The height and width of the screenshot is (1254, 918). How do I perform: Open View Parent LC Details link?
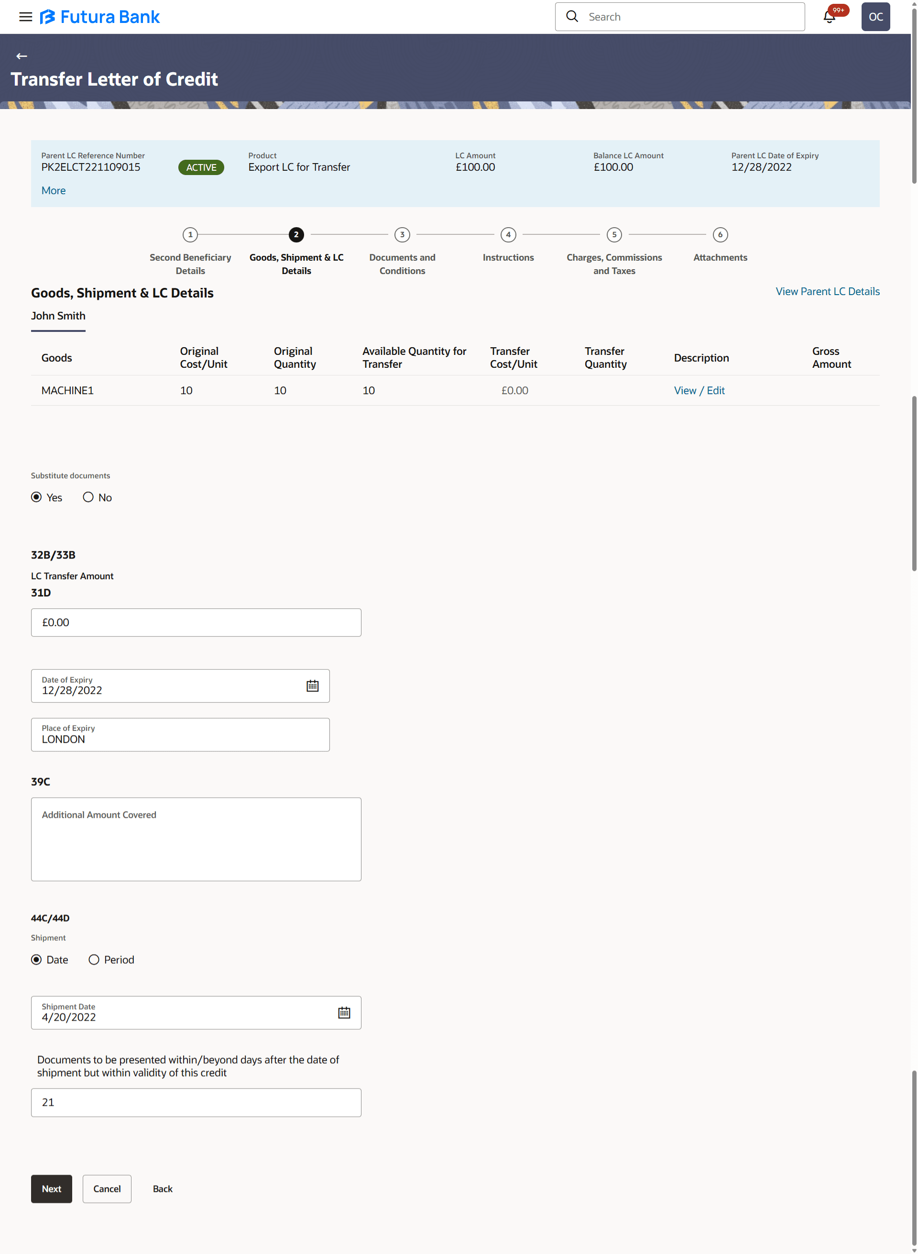(x=828, y=292)
